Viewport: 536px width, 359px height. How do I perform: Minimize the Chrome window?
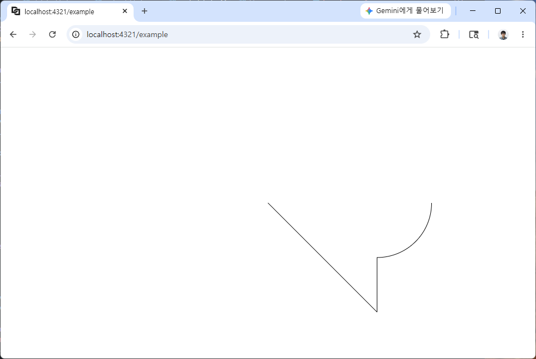[473, 11]
